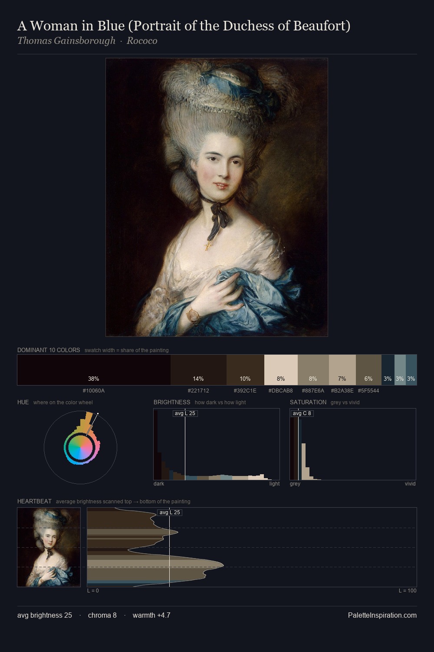Click the saturation histogram chart
Image resolution: width=434 pixels, height=652 pixels.
click(353, 444)
